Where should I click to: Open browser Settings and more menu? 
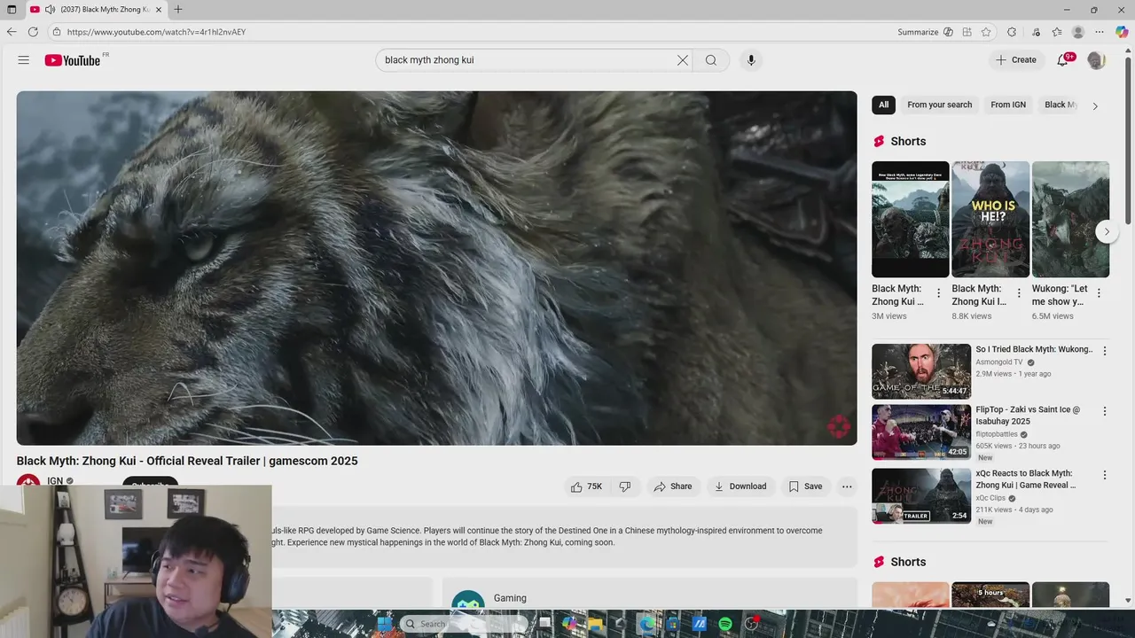pos(1100,32)
